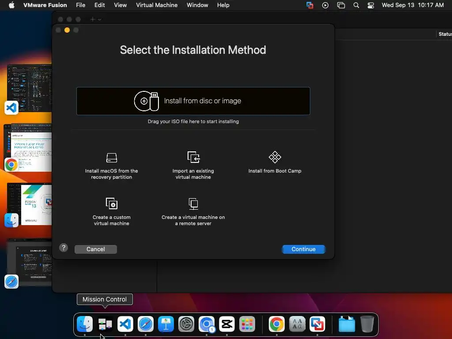Click the date and time in the menu bar
This screenshot has height=339, width=452.
[x=413, y=5]
